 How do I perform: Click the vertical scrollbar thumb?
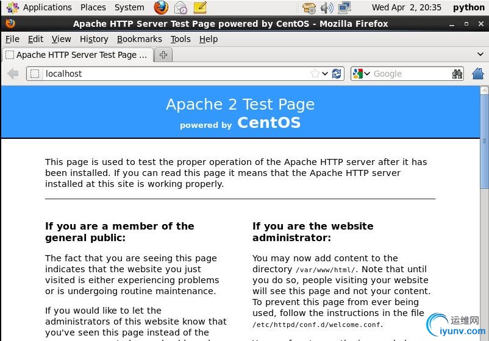coord(484,142)
